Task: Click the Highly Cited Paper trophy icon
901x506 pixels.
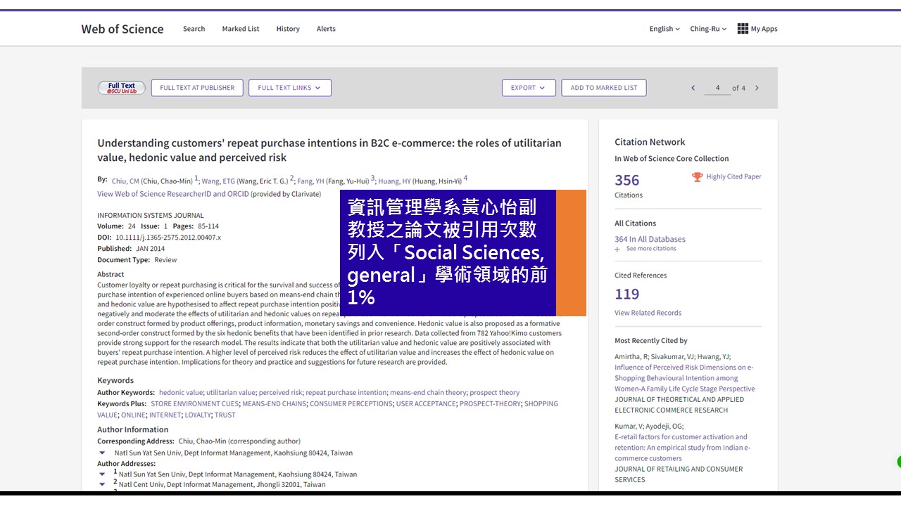Action: [697, 177]
